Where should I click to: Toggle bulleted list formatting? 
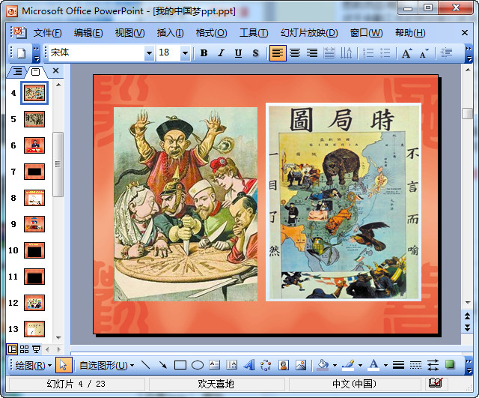(385, 53)
